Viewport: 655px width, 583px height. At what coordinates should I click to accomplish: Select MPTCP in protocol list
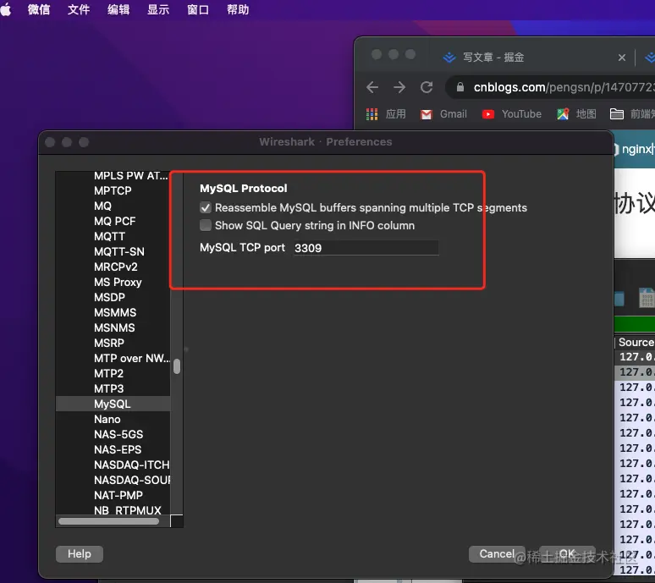coord(113,190)
